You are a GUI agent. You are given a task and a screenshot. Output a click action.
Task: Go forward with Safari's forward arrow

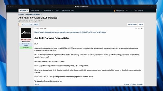tap(24, 6)
